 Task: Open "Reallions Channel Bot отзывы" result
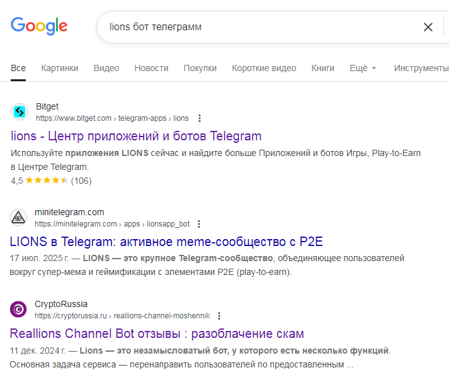coord(157,333)
